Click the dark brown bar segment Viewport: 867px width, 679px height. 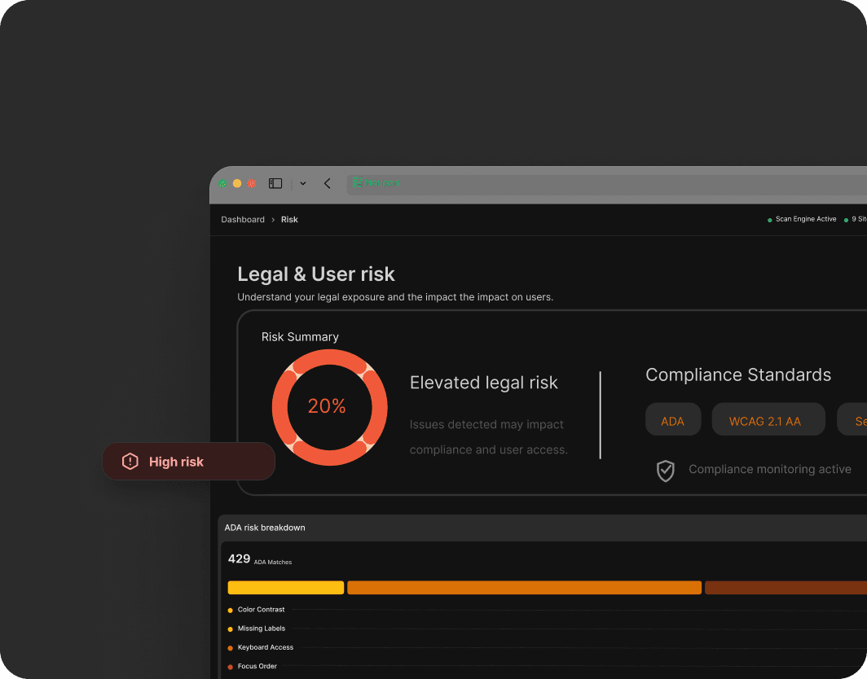[x=786, y=588]
